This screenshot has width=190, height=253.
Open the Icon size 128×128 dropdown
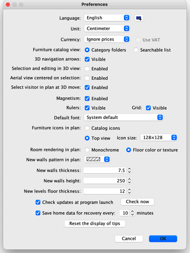[159, 138]
